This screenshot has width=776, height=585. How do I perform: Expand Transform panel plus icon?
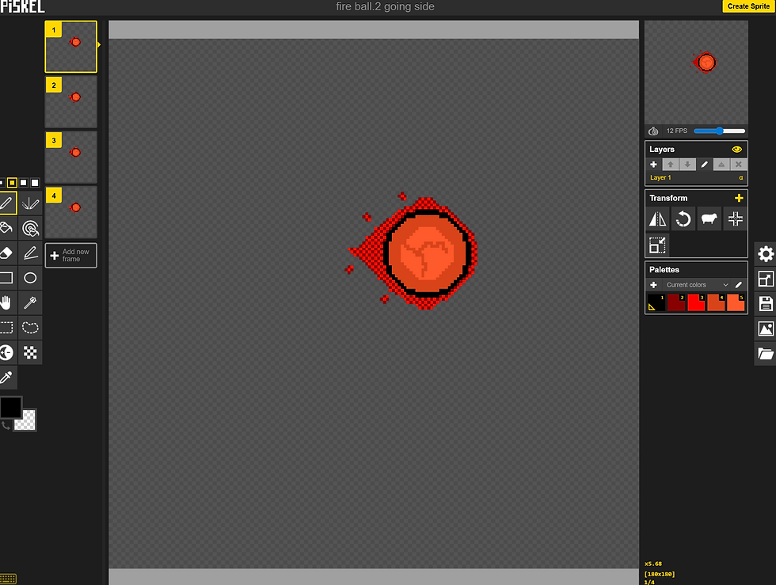(x=739, y=198)
